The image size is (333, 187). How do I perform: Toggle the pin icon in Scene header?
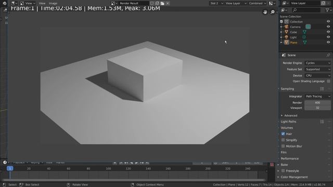pos(328,55)
